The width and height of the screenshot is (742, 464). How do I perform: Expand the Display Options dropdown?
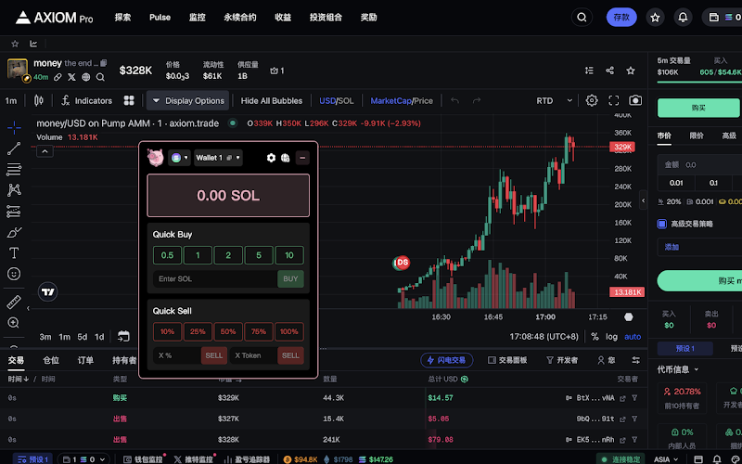(188, 100)
